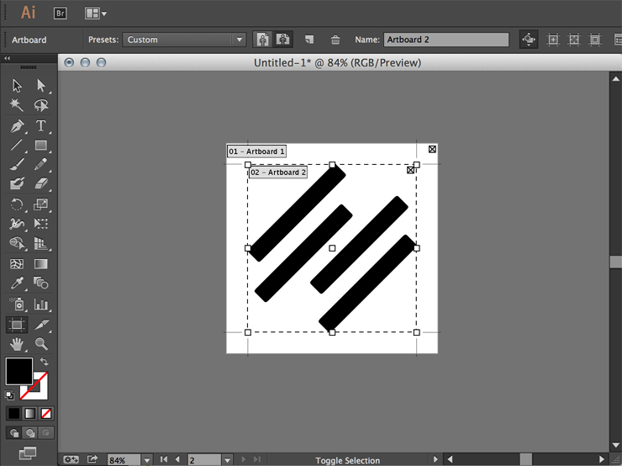
Task: Click the New Artboard icon
Action: pos(309,40)
